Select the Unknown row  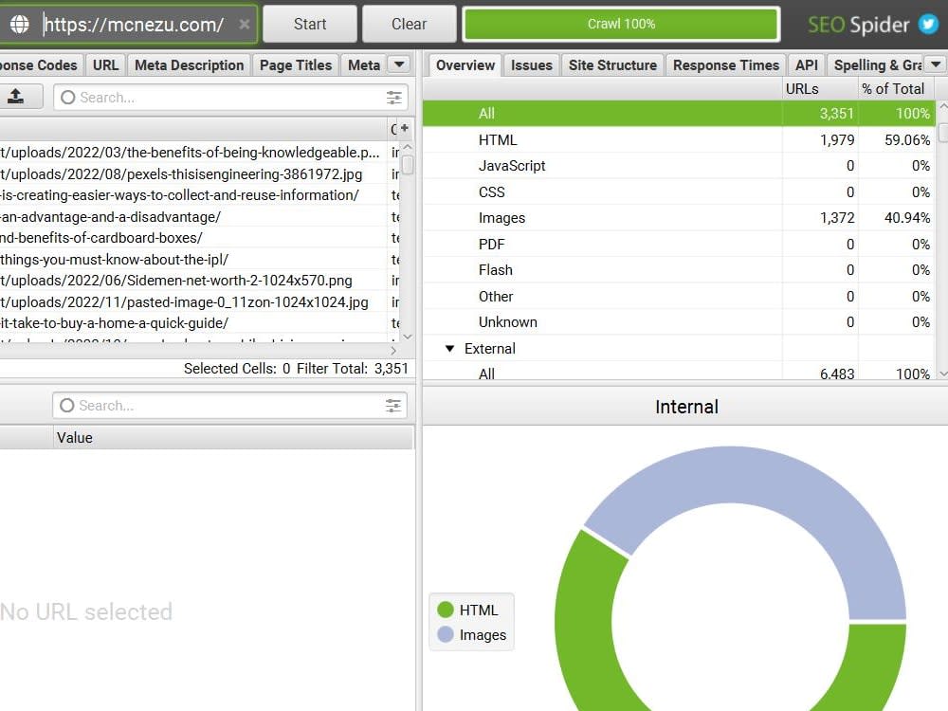679,322
